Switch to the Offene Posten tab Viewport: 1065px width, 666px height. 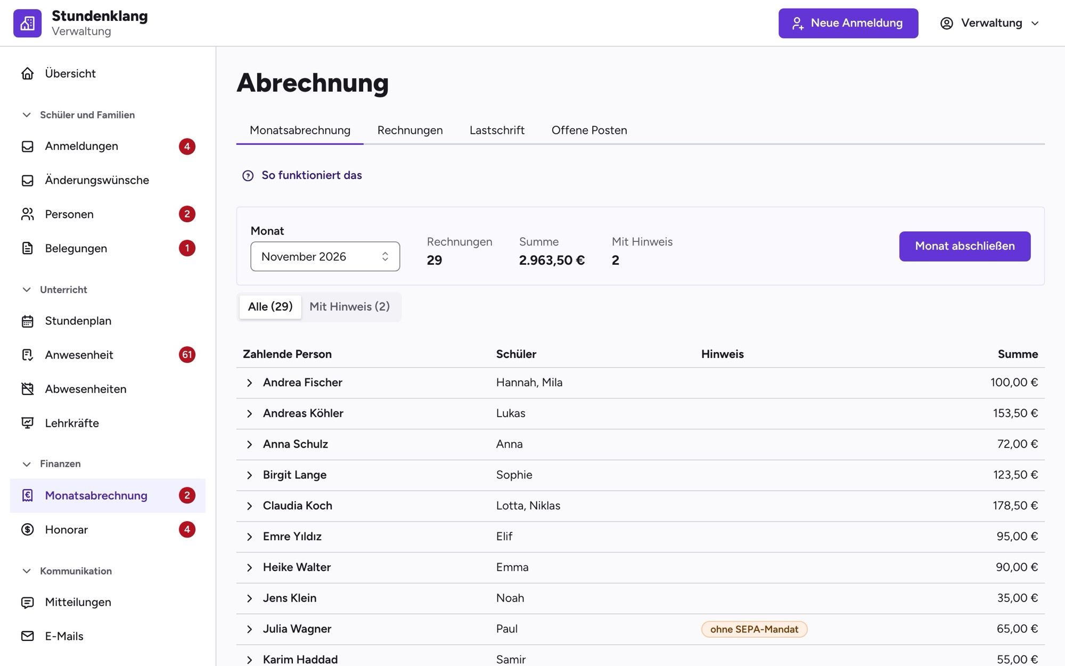click(589, 130)
